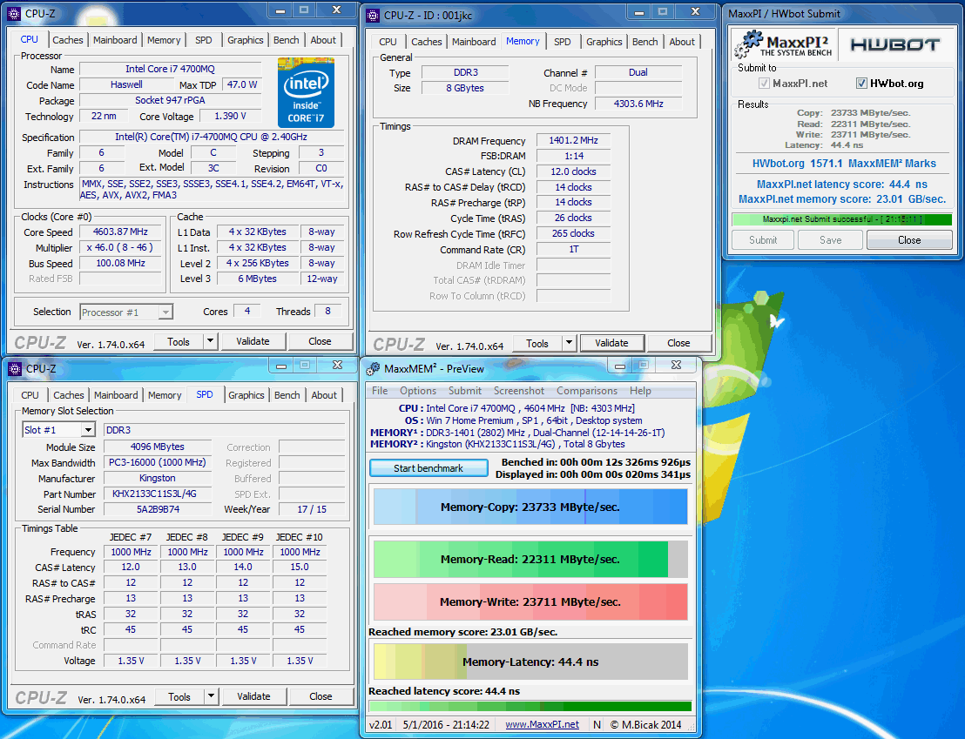Open the File menu in MaxxMEM²
Screen dimensions: 965x739
pos(380,391)
